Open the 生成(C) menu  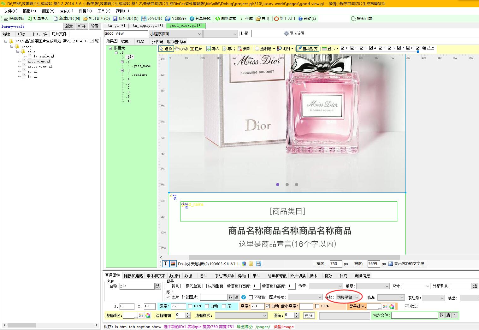point(67,11)
